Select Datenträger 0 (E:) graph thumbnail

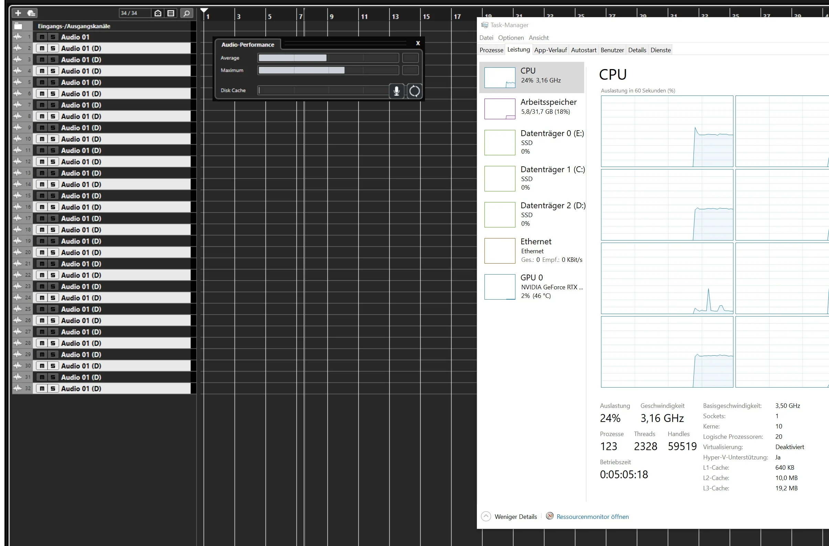pyautogui.click(x=500, y=142)
